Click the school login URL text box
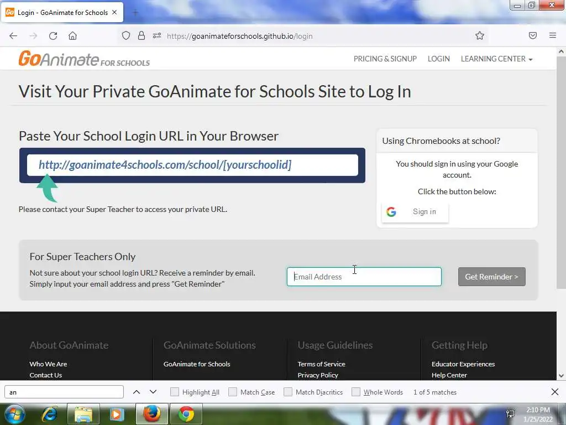 [x=192, y=165]
